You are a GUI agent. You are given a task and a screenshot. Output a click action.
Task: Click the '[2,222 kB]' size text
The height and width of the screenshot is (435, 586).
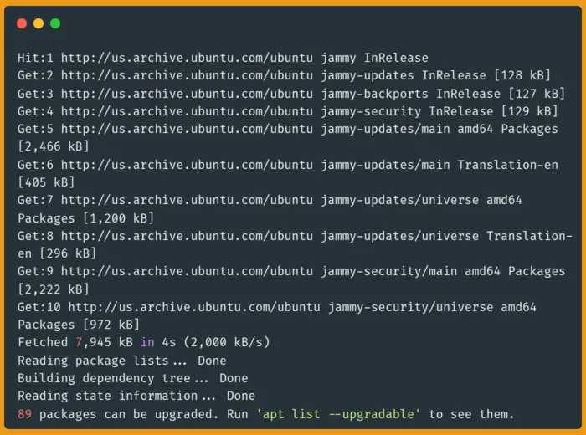(54, 289)
